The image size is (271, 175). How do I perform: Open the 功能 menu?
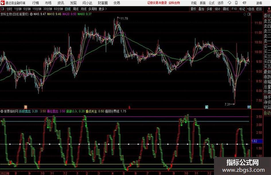tap(194, 3)
